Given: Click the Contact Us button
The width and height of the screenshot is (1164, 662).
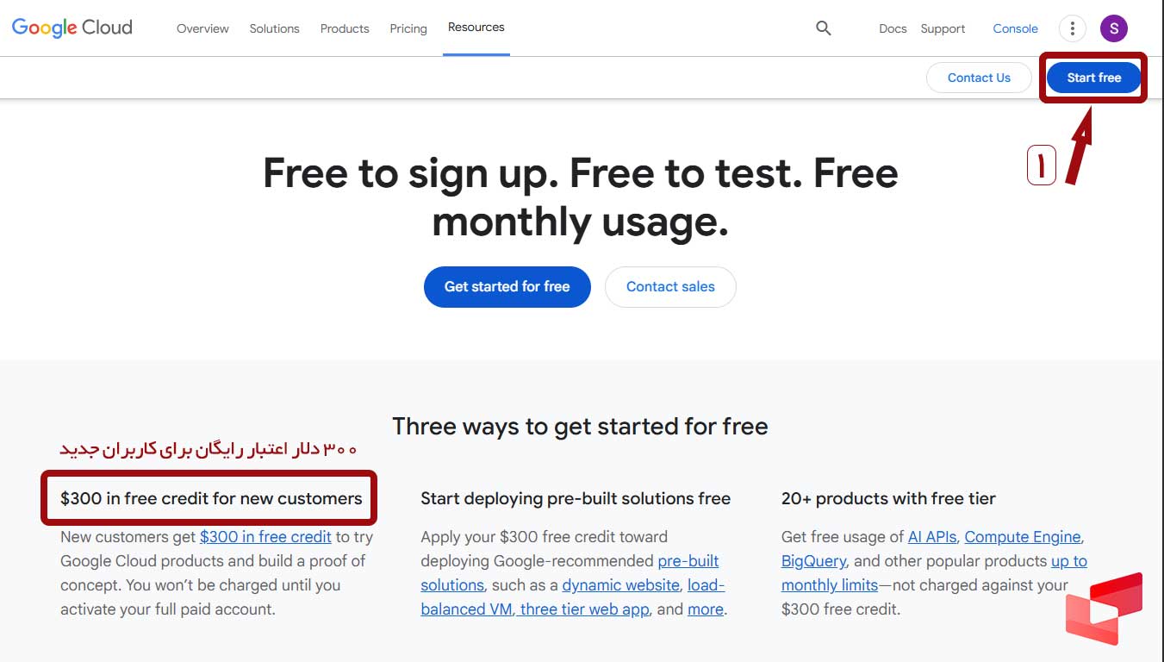Looking at the screenshot, I should click(x=979, y=78).
